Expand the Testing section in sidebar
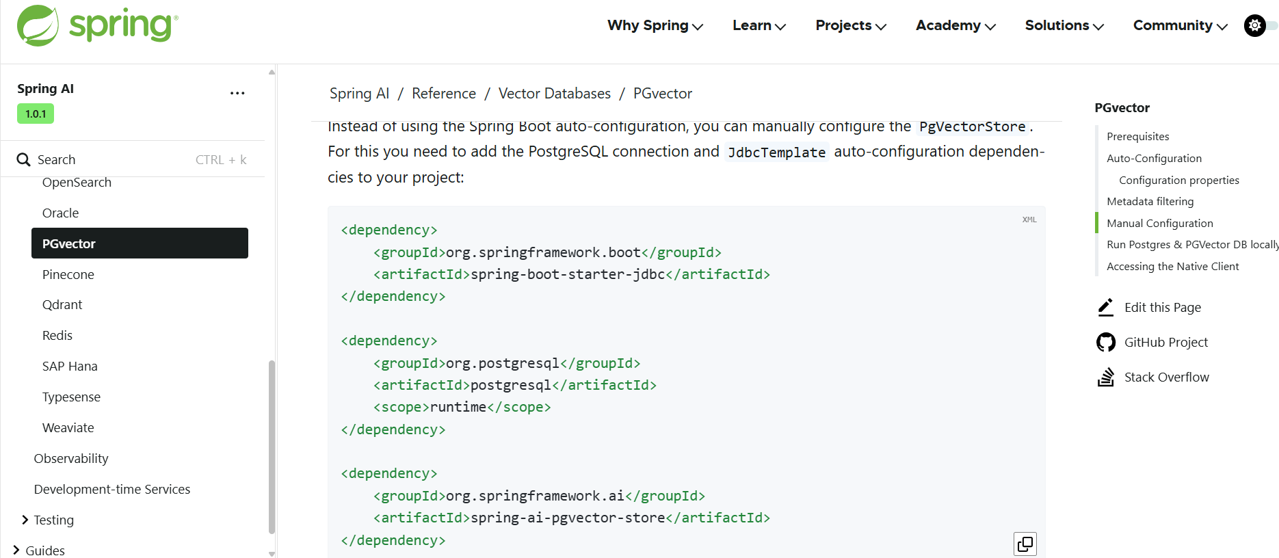Image resolution: width=1279 pixels, height=558 pixels. [25, 520]
